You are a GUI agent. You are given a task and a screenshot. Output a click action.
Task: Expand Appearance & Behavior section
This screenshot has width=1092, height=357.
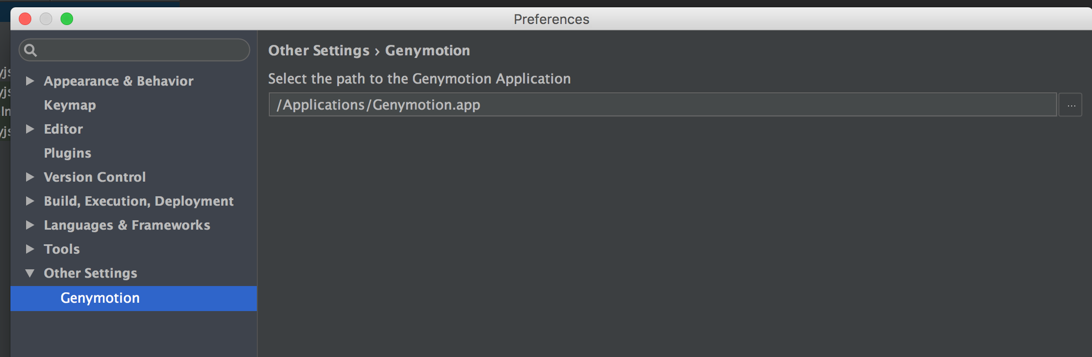[30, 81]
